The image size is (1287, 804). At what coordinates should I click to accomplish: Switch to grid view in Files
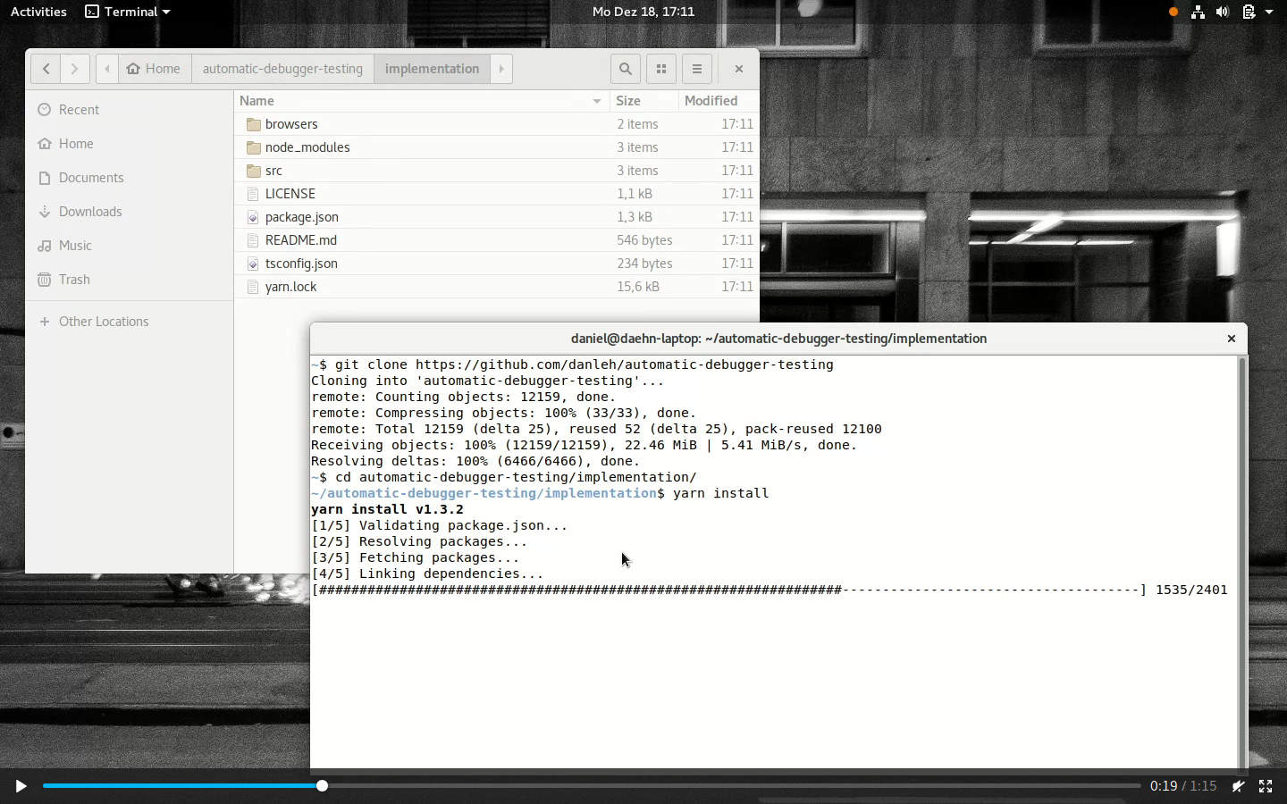pyautogui.click(x=661, y=69)
